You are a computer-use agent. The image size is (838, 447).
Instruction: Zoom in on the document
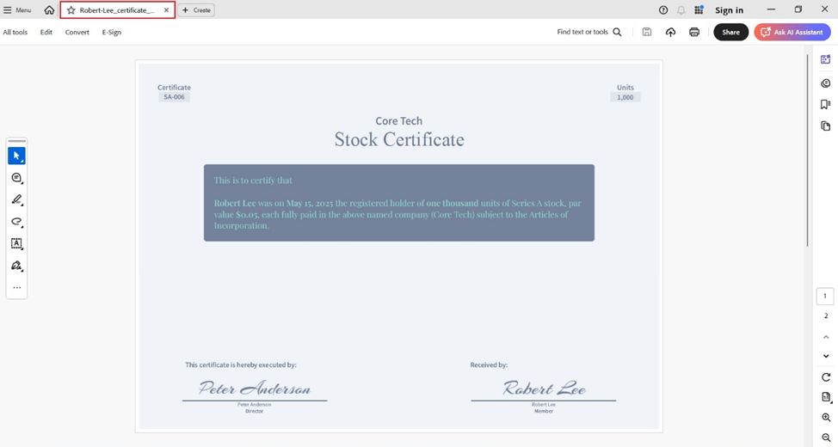pos(826,418)
